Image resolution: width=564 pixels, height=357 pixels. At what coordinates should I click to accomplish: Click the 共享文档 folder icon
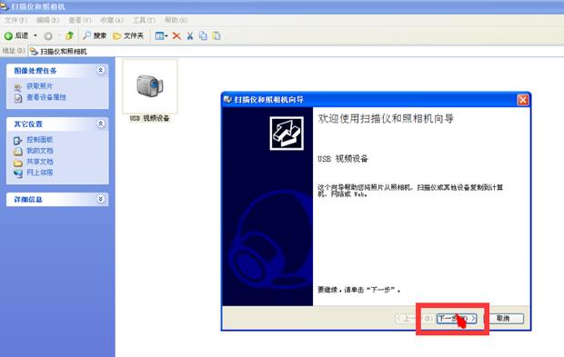click(18, 163)
